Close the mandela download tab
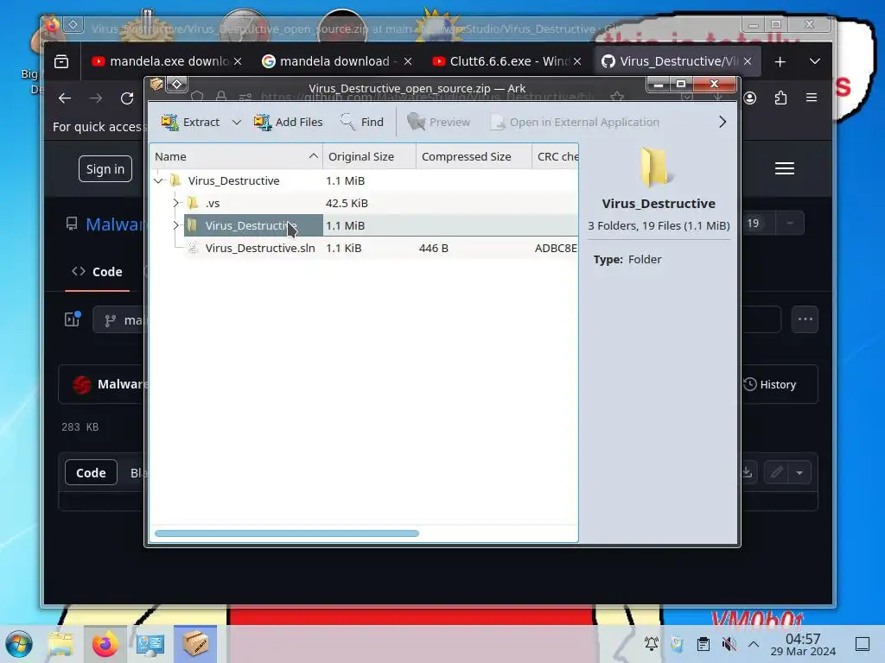This screenshot has height=663, width=885. coord(408,61)
